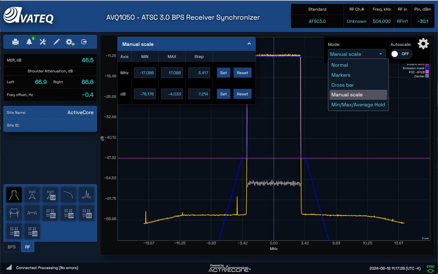Click the MHz Step input field
438x274 pixels.
(199, 73)
